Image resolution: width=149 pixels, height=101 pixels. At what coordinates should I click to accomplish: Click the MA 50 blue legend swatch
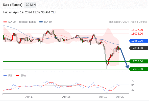(x=41, y=22)
